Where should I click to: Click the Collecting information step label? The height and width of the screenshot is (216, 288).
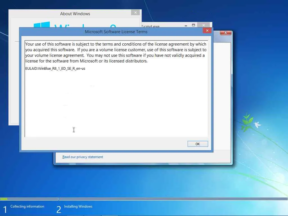pyautogui.click(x=27, y=206)
